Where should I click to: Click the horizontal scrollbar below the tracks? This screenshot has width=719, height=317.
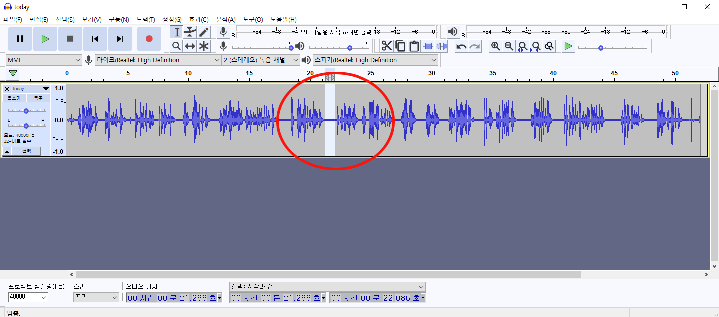click(329, 274)
